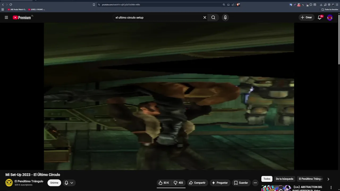Like the video with 83 K likes
This screenshot has width=340, height=191.
point(164,183)
